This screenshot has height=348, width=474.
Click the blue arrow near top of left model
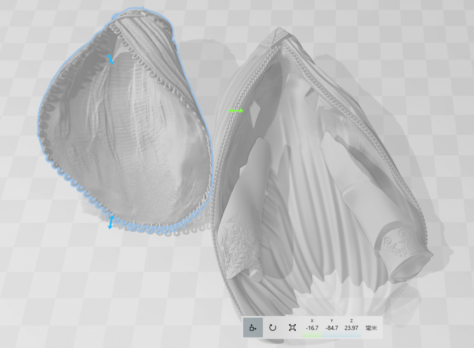(110, 59)
